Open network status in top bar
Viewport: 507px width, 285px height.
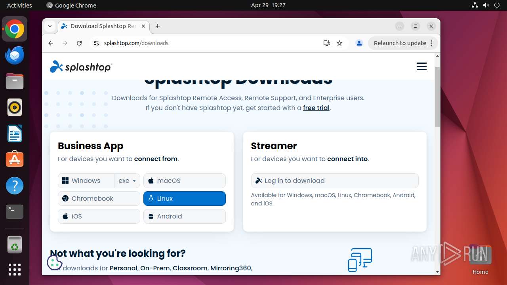tap(475, 5)
